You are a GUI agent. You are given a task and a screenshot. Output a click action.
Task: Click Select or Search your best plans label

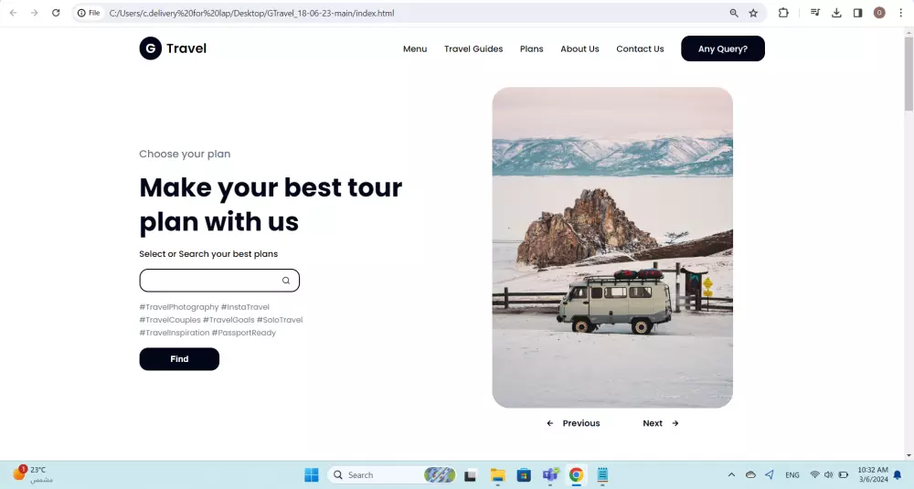click(x=208, y=253)
